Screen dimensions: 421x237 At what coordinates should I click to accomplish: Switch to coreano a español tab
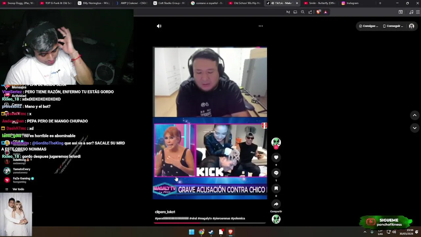[207, 3]
